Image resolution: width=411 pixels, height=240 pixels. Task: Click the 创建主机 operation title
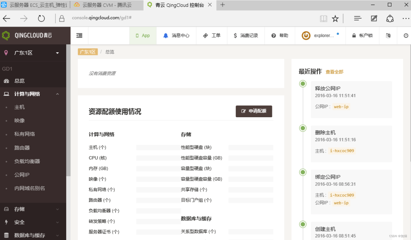point(325,229)
